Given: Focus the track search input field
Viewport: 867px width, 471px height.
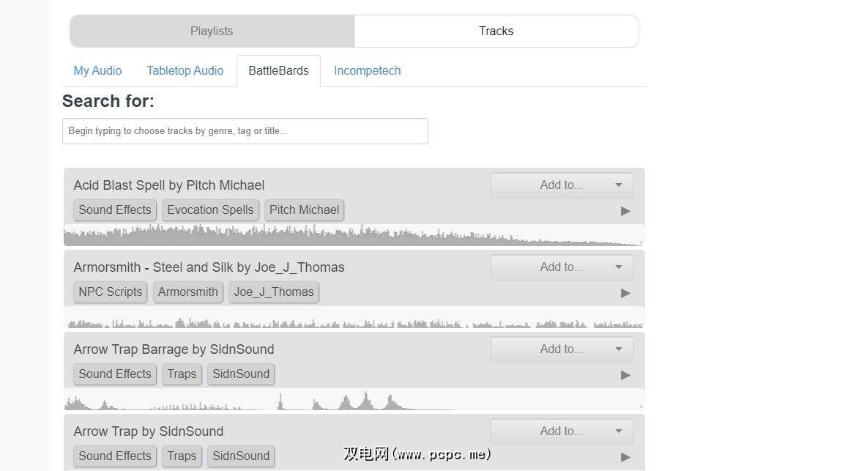Looking at the screenshot, I should 245,131.
